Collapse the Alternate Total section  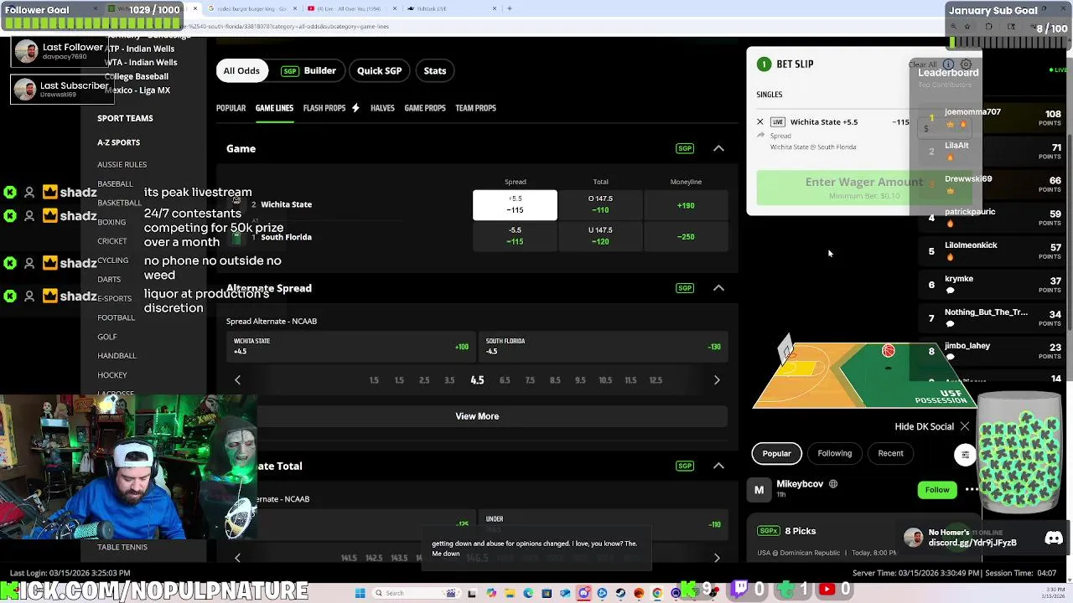click(718, 466)
